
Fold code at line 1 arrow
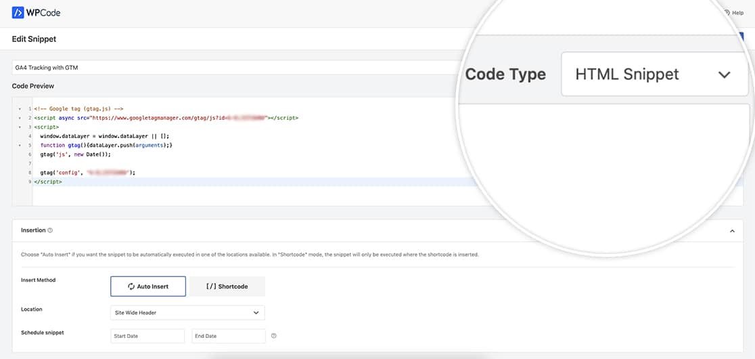tap(19, 109)
